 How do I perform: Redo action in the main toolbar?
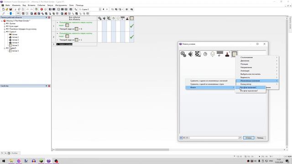pos(31,9)
